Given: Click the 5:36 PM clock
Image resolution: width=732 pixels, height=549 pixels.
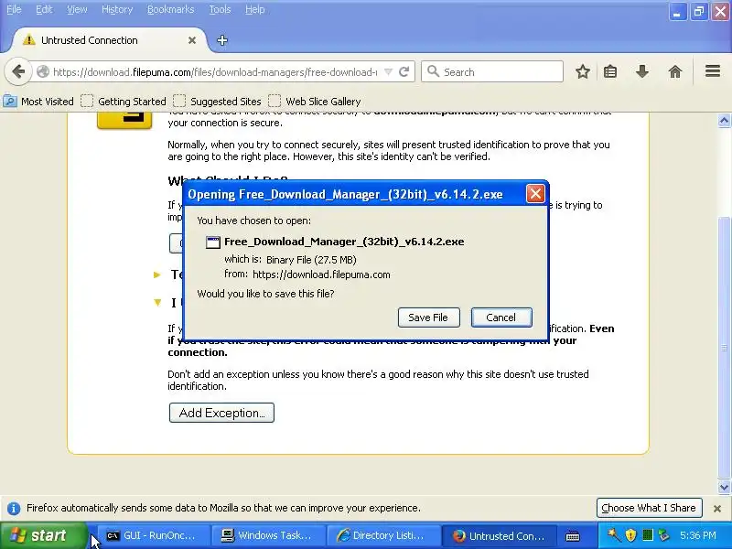Looking at the screenshot, I should pos(698,535).
